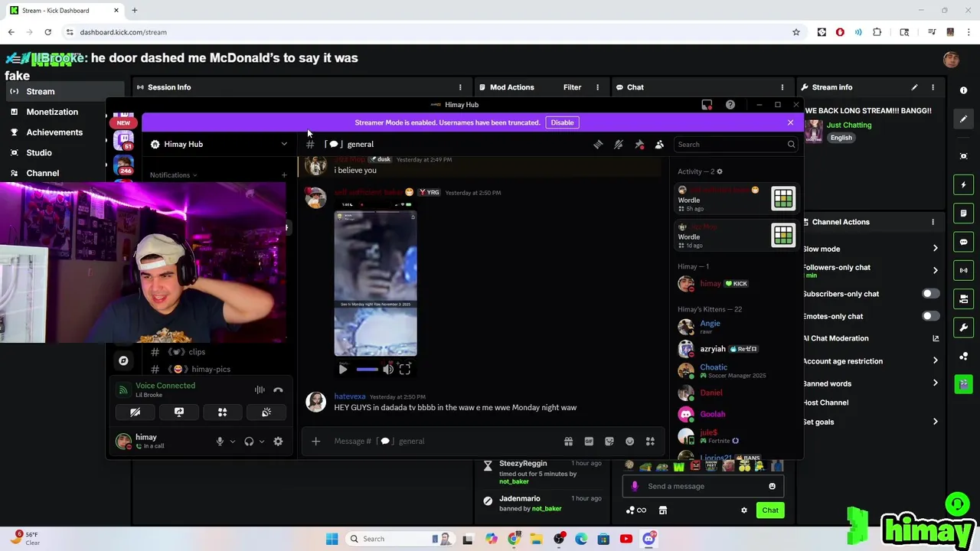
Task: Open Discord inbox icon in title bar
Action: tap(707, 105)
